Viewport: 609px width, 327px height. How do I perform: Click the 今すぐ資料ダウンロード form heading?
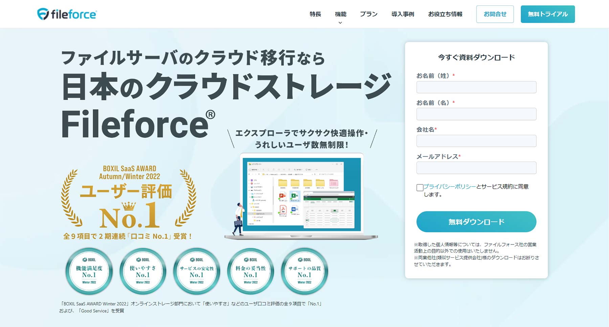[476, 57]
